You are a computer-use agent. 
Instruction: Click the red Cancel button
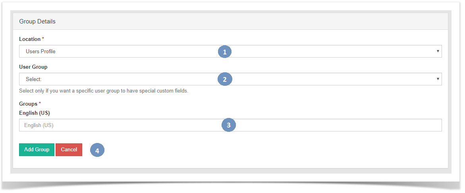[x=69, y=150]
